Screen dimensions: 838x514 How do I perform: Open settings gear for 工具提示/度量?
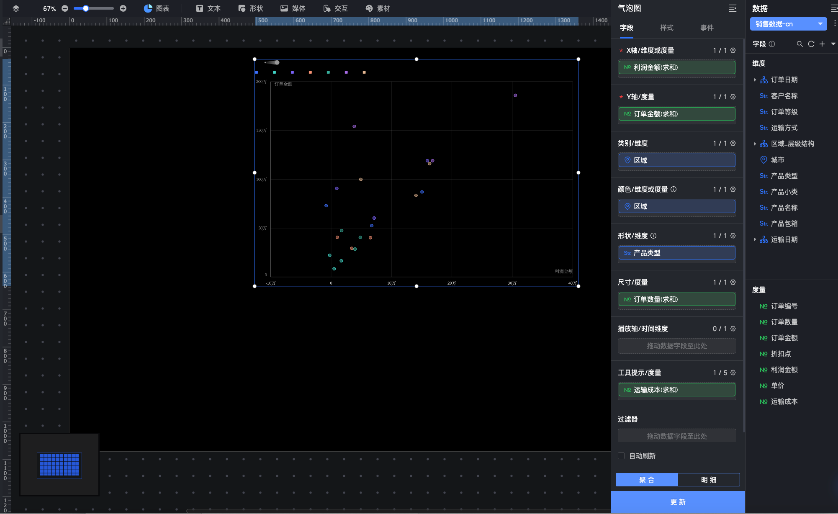[x=733, y=373]
